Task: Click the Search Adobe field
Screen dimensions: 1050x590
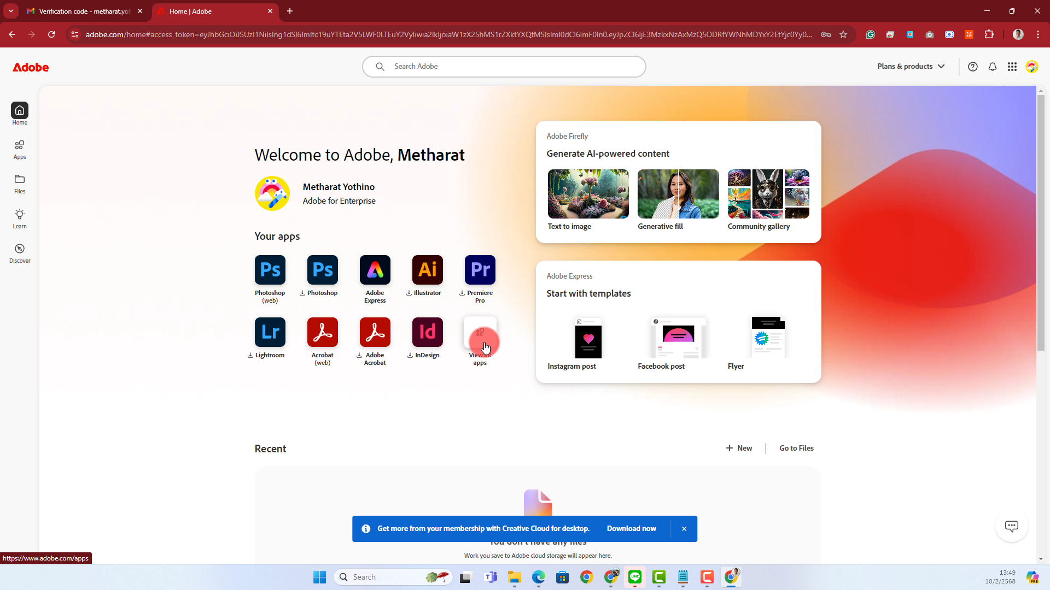Action: (504, 67)
